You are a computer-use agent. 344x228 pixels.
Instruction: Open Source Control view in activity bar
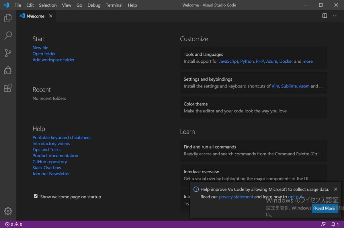coord(8,53)
